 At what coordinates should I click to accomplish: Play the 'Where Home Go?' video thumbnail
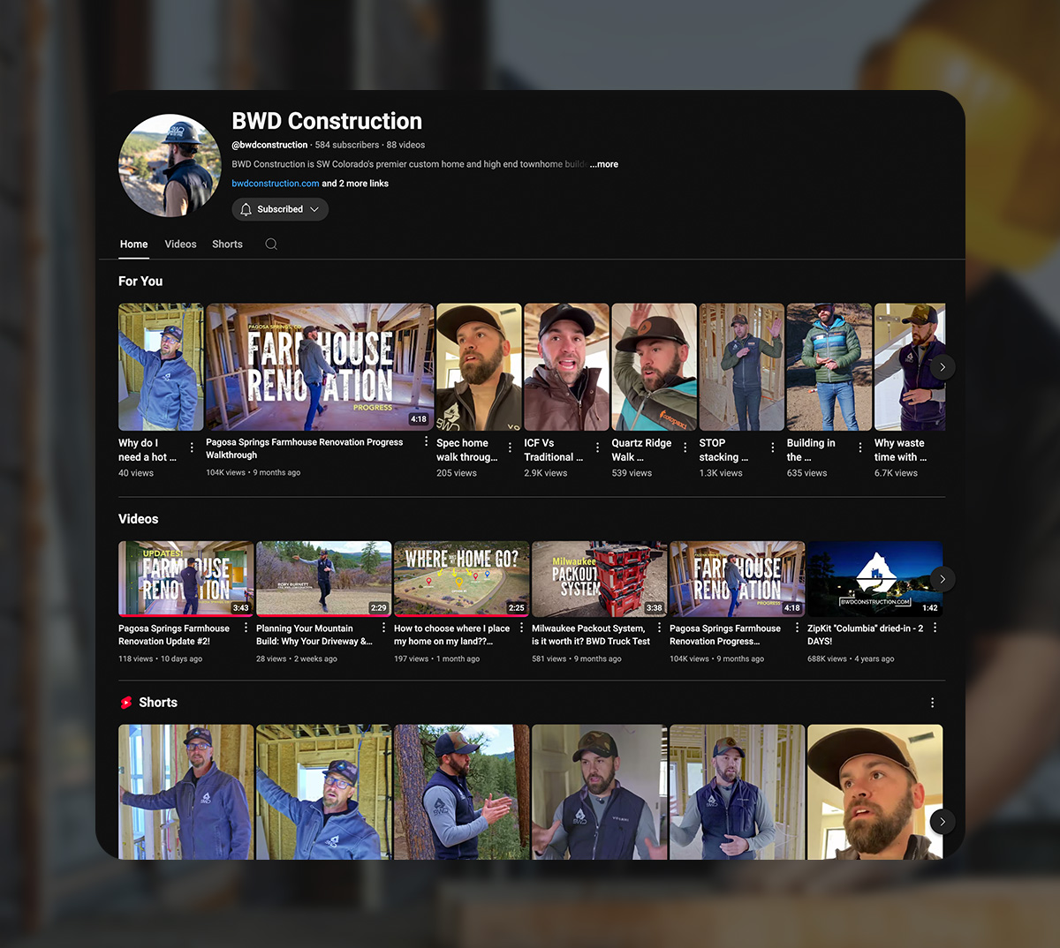pos(461,578)
